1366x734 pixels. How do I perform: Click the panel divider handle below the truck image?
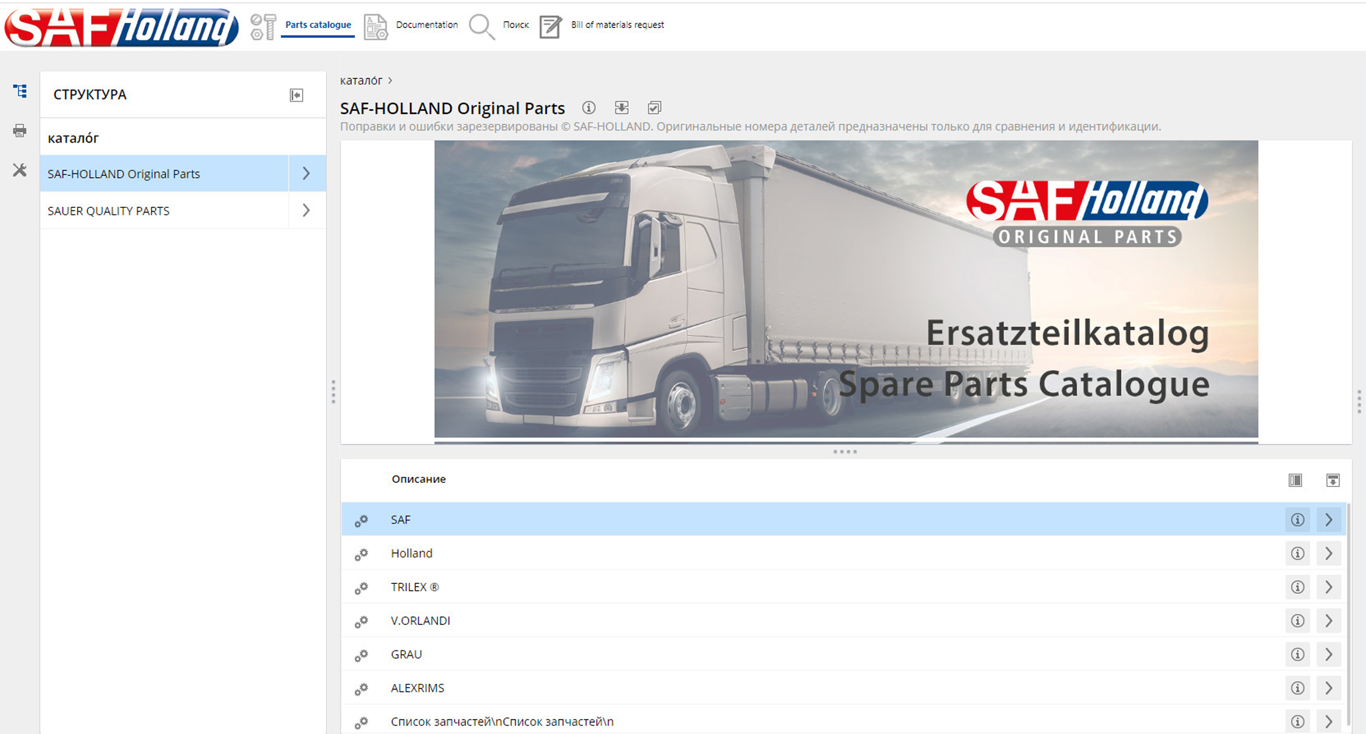pos(845,451)
